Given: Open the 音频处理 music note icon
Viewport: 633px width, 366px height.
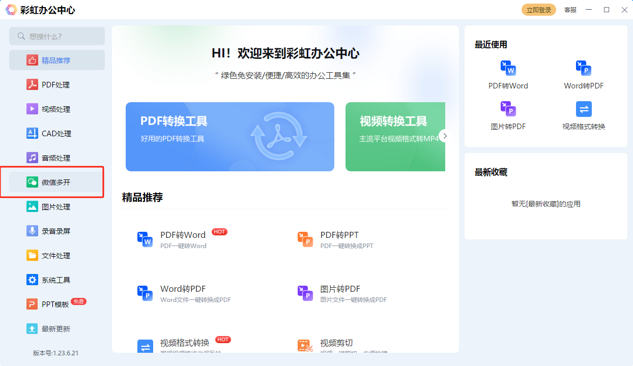Looking at the screenshot, I should click(x=33, y=158).
